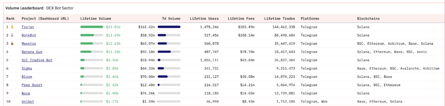This screenshot has height=106, width=445.
Task: Select the $183.49m lifetime fees cell
Action: 246,27
